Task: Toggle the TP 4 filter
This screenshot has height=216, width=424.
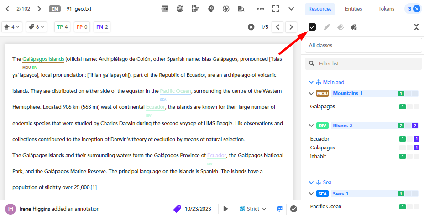Action: [62, 27]
